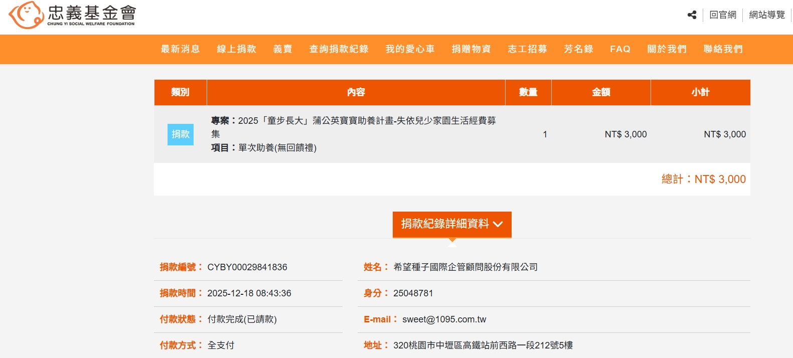Image resolution: width=793 pixels, height=358 pixels.
Task: Expand the 捐款紀錄詳細資料 chevron
Action: click(x=498, y=224)
